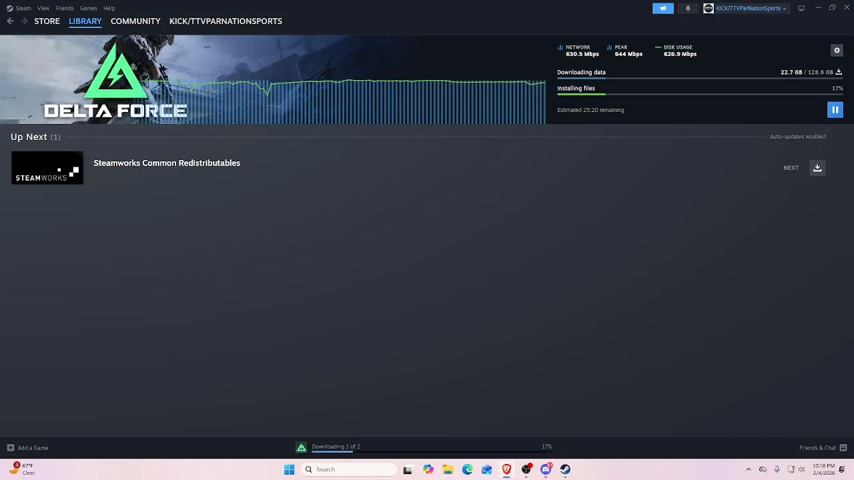Image resolution: width=854 pixels, height=480 pixels.
Task: Click the Auto-updates enabled text
Action: (x=797, y=137)
